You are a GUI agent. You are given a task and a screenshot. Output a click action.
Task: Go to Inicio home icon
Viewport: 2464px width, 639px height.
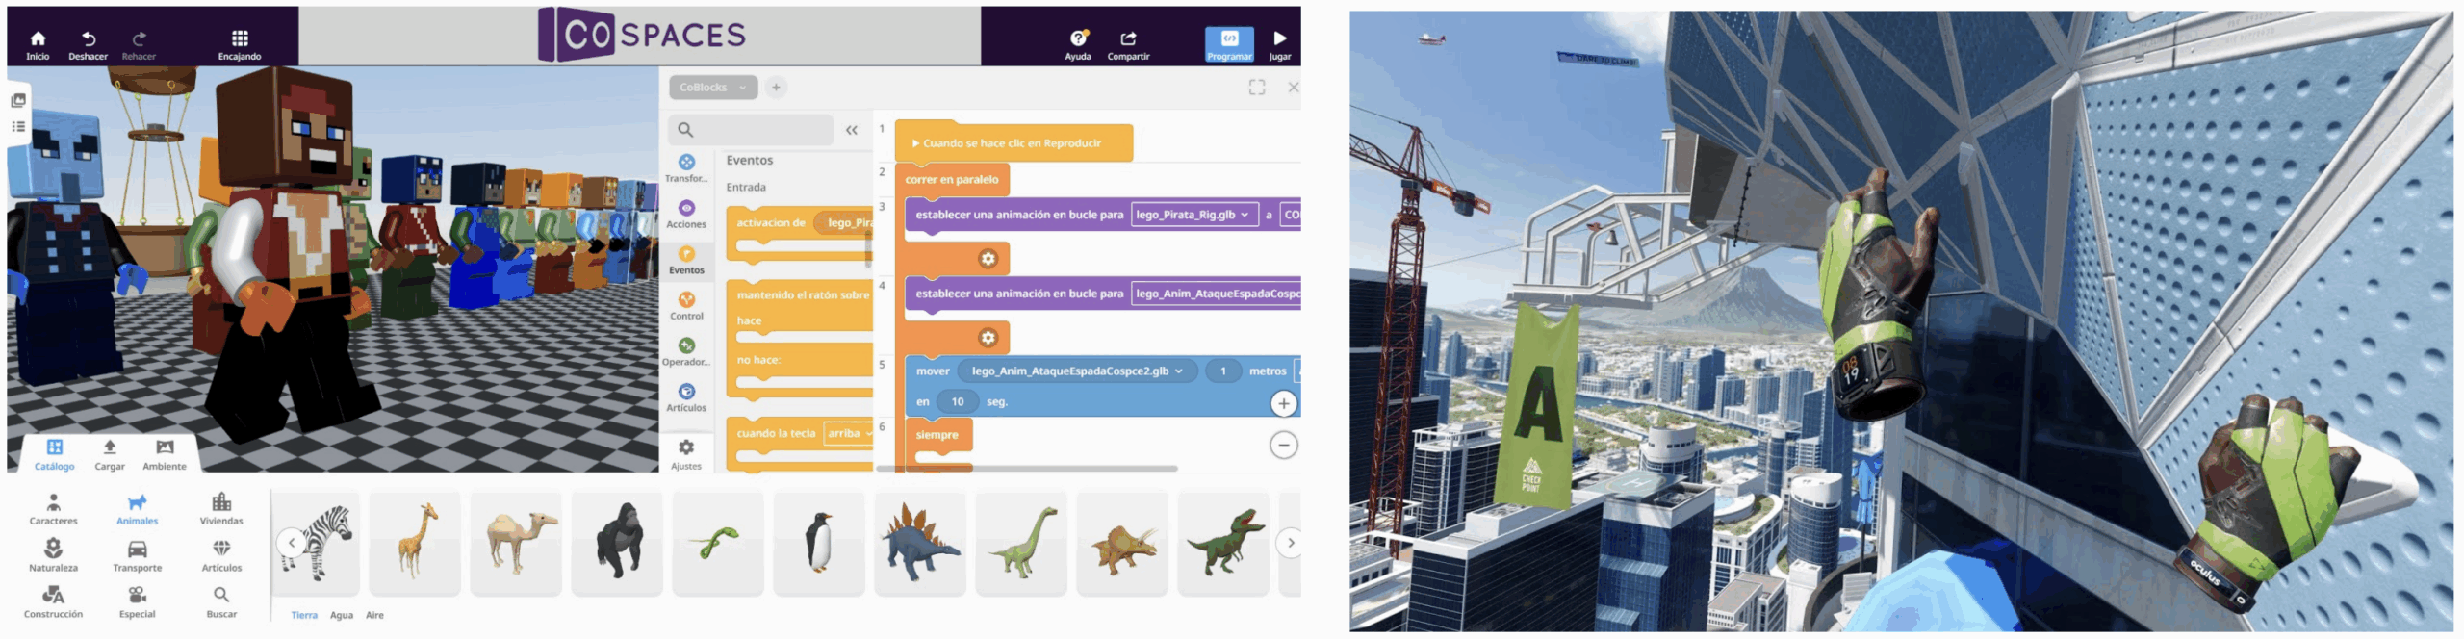click(38, 43)
